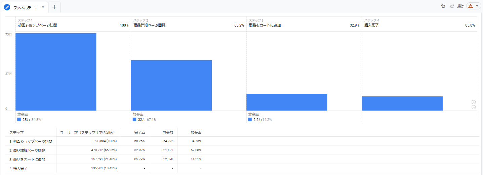Click the blue swatch beside 32万 abandonment
Screen dimensions: 483x175
134,120
